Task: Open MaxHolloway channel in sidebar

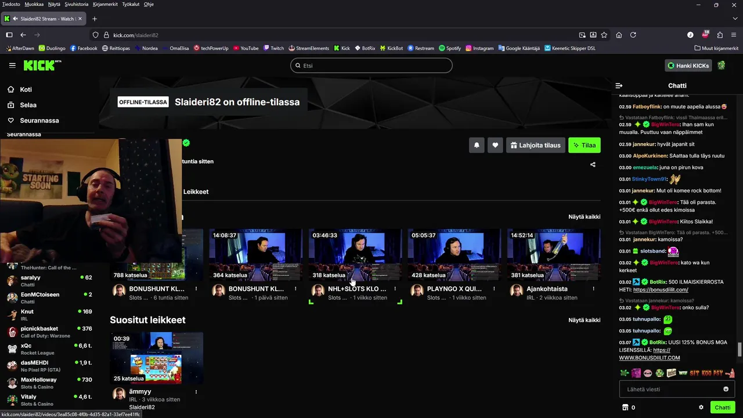Action: tap(49, 383)
